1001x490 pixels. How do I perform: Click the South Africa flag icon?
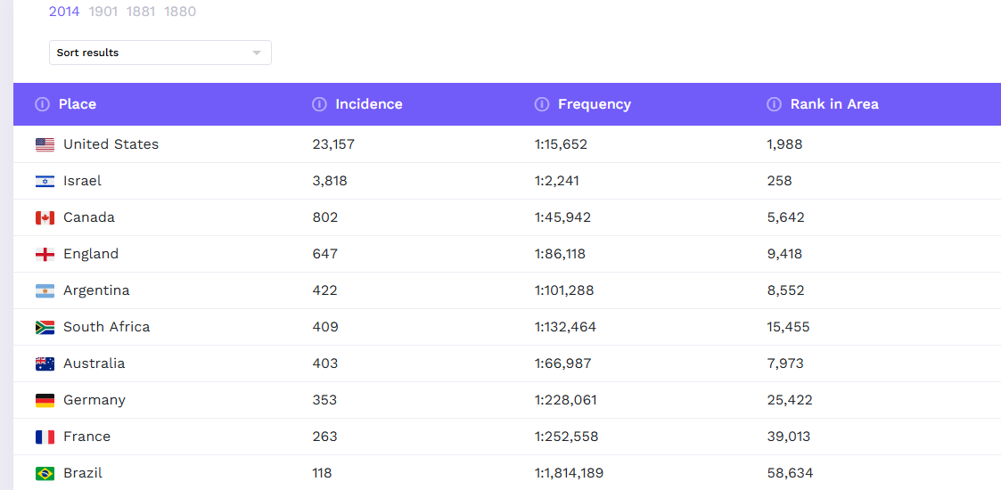45,327
